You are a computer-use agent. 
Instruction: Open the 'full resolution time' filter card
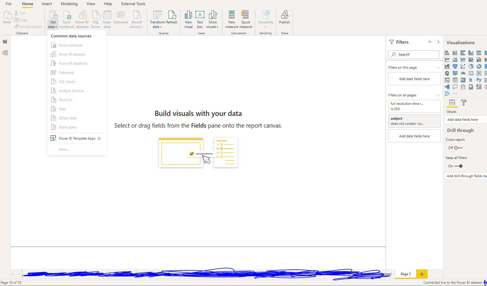coord(414,106)
